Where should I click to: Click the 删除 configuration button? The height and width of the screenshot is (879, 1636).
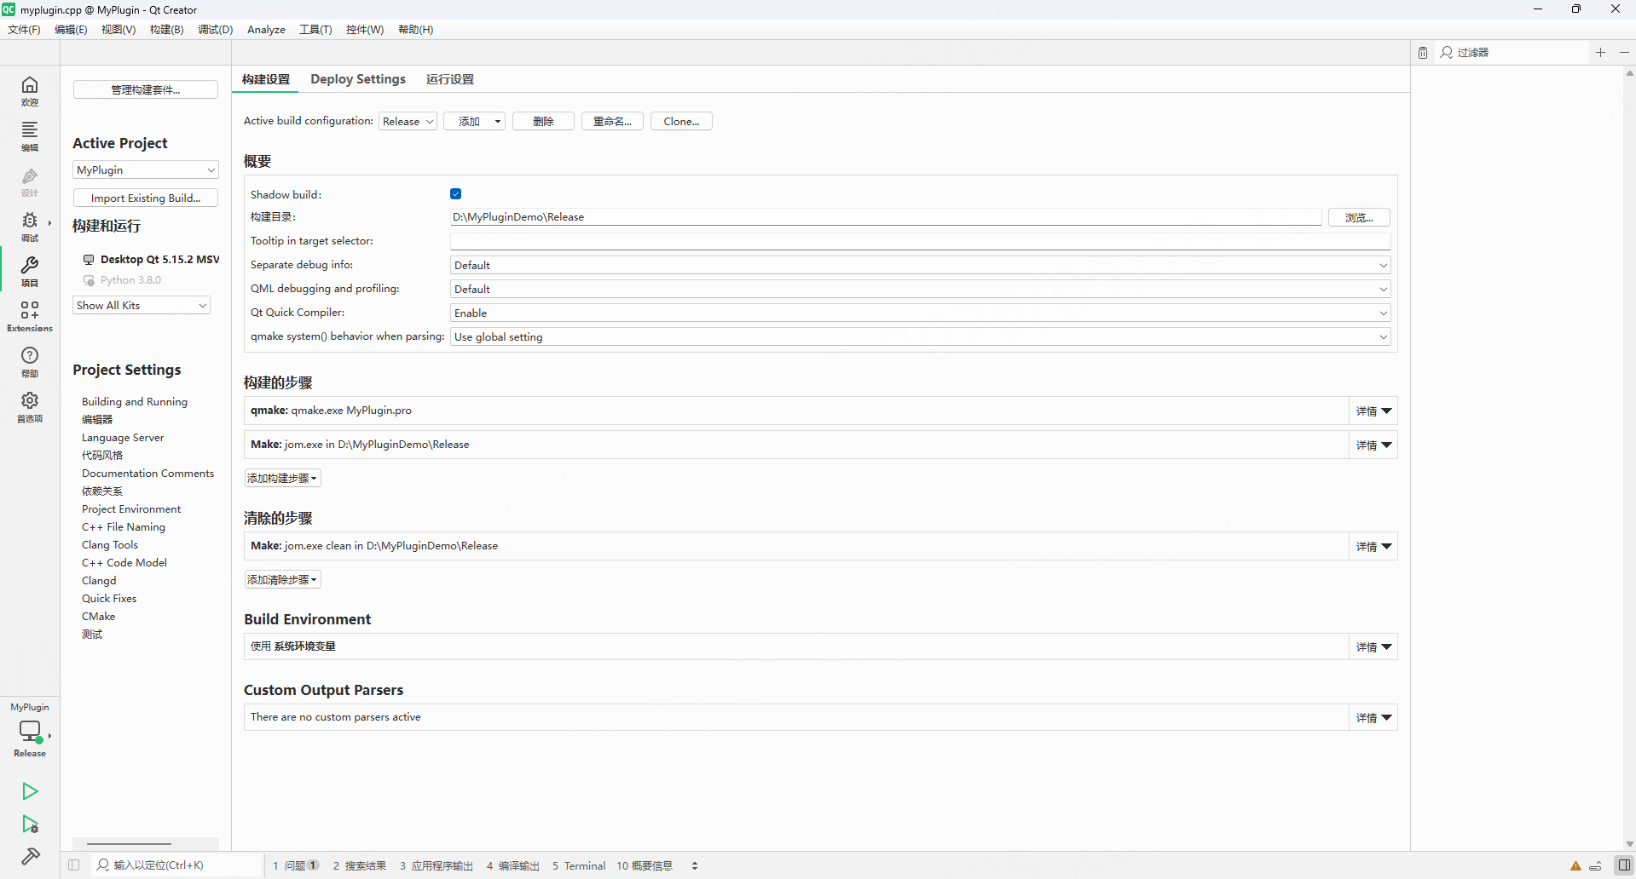[x=543, y=122]
